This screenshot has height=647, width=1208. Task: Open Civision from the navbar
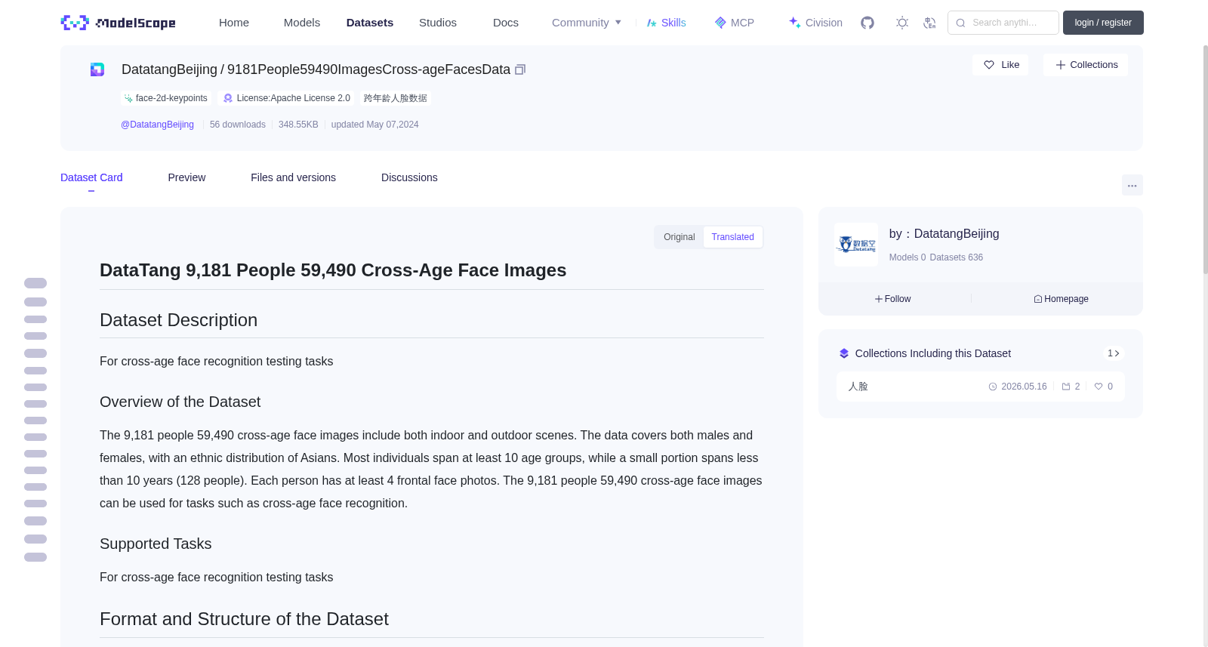click(x=815, y=23)
